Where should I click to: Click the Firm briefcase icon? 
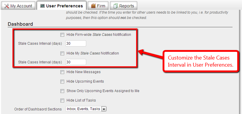tap(93, 6)
